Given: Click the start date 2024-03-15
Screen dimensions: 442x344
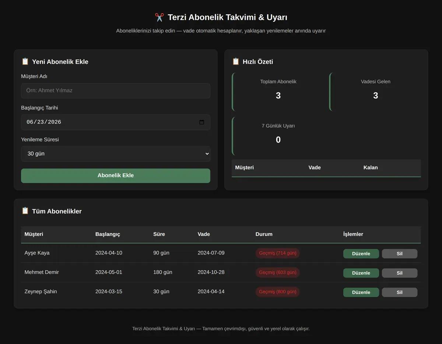Looking at the screenshot, I should (109, 292).
